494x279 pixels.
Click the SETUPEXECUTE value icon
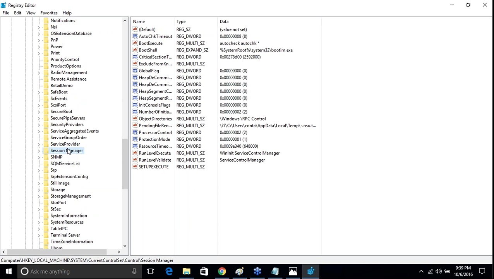[135, 167]
